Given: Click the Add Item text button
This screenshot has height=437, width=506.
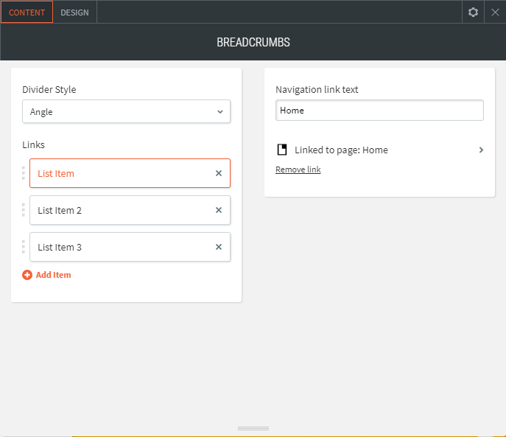Looking at the screenshot, I should tap(53, 275).
